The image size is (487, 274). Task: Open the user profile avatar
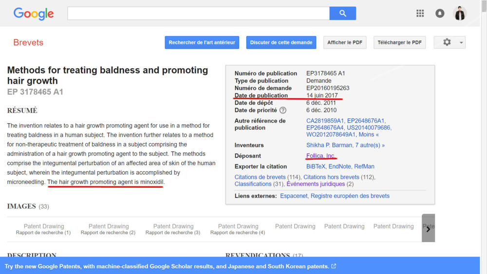tap(460, 14)
